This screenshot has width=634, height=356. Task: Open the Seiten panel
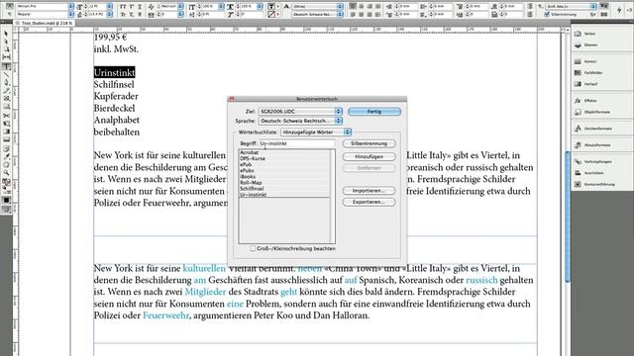click(589, 34)
